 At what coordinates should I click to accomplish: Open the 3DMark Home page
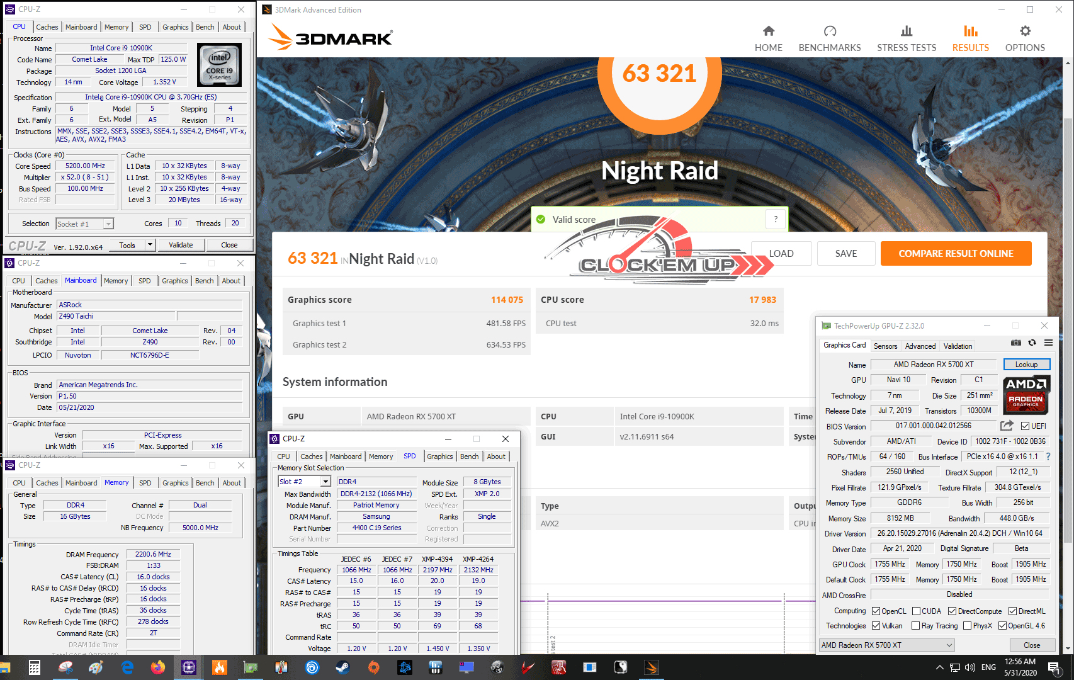click(768, 38)
